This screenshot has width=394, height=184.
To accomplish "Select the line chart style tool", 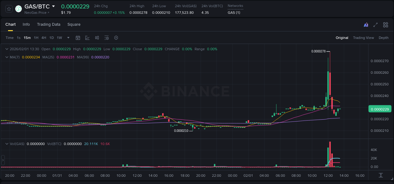I will pyautogui.click(x=87, y=38).
